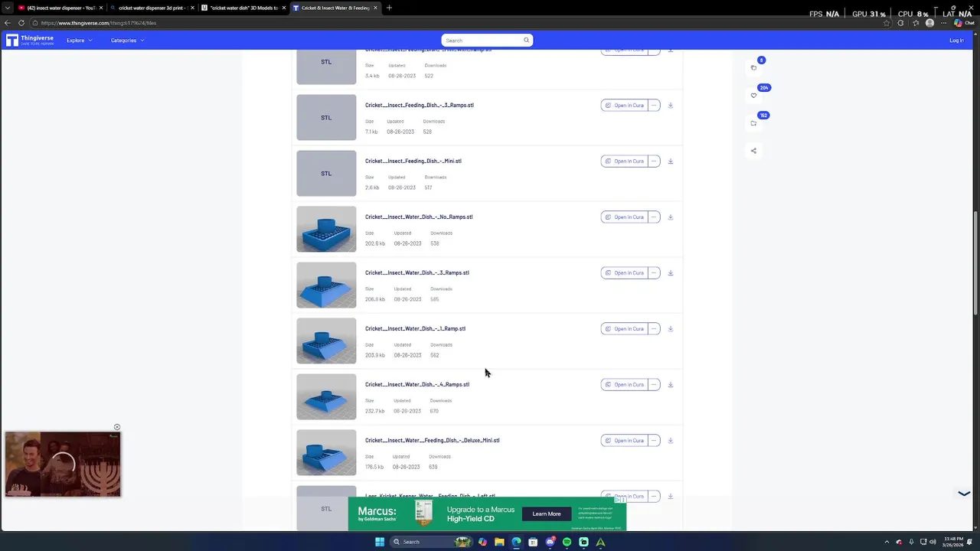The image size is (980, 551).
Task: Click the copy/remix icon with badge 8
Action: 753,67
